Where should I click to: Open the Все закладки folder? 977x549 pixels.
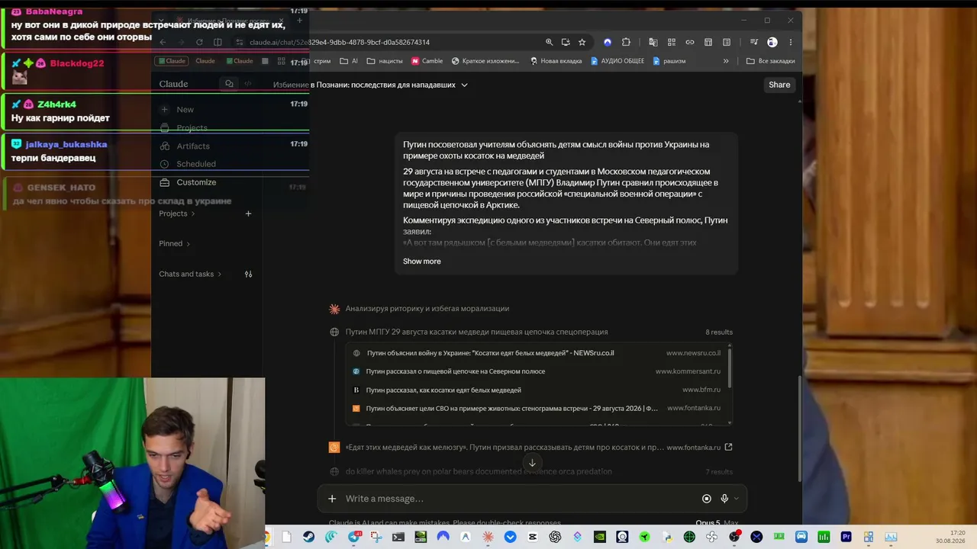pos(770,61)
